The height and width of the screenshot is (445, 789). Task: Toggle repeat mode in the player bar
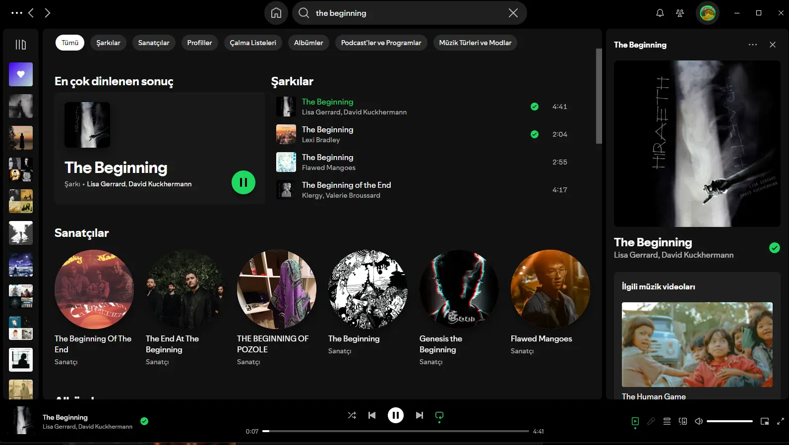(x=439, y=416)
